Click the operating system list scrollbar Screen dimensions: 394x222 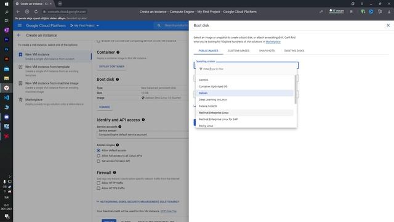pos(295,89)
